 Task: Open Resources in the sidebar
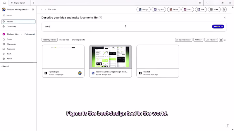18,49
